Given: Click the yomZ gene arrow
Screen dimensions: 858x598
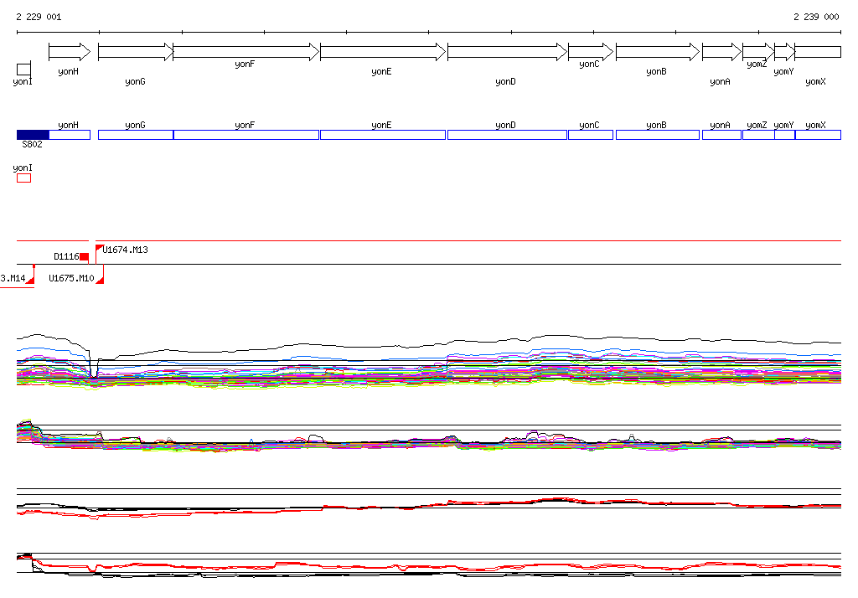Looking at the screenshot, I should [x=758, y=52].
